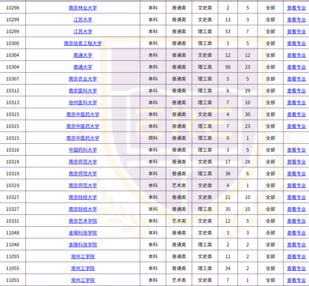This screenshot has width=309, height=286.
Task: Click the 南京医科大学 link
Action: pos(83,91)
